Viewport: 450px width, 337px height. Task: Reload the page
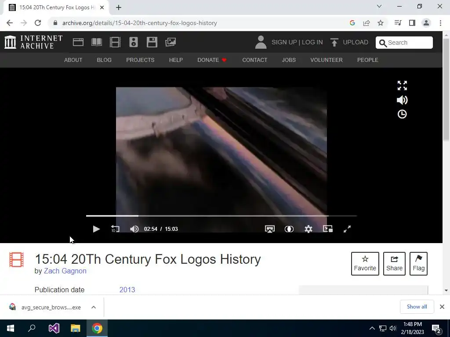(38, 23)
